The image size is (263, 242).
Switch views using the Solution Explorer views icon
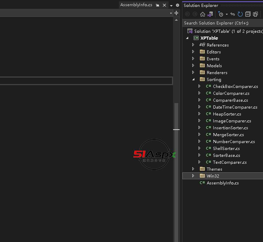[210, 14]
